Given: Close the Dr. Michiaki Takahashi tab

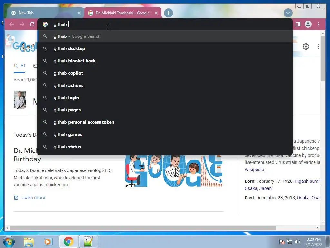Looking at the screenshot, I should tap(156, 13).
